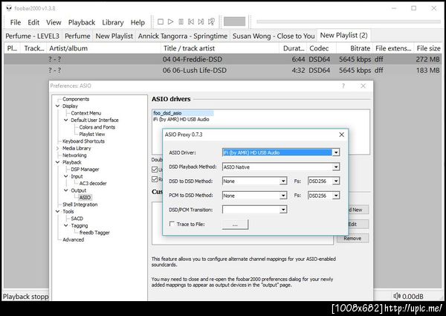This screenshot has width=446, height=316.
Task: Expand the Media Library tree node
Action: coord(58,148)
